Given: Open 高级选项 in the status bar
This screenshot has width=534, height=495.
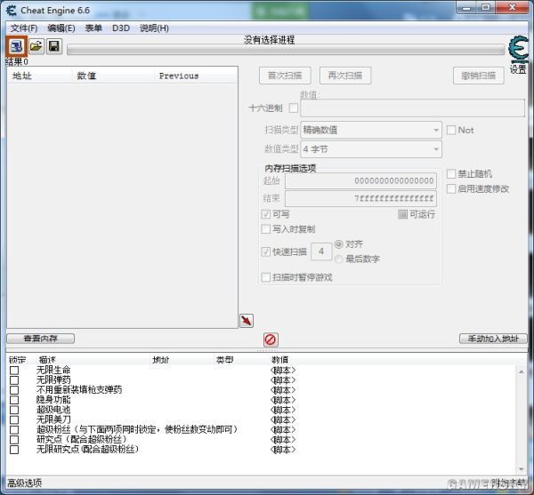Looking at the screenshot, I should click(25, 483).
